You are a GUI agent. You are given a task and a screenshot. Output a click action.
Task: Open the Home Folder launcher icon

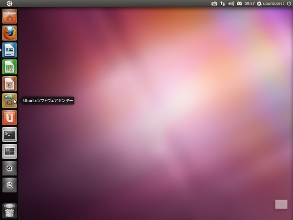(x=10, y=16)
